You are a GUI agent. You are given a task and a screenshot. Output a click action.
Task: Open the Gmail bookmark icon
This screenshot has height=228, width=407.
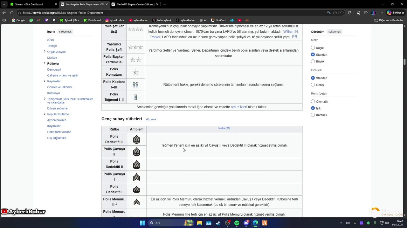coord(39,20)
